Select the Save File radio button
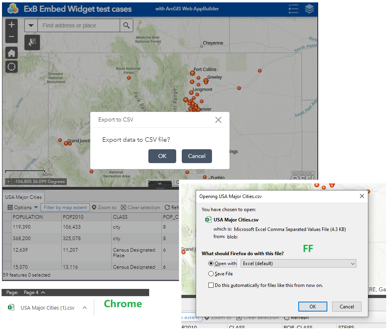387x329 pixels. click(x=211, y=273)
